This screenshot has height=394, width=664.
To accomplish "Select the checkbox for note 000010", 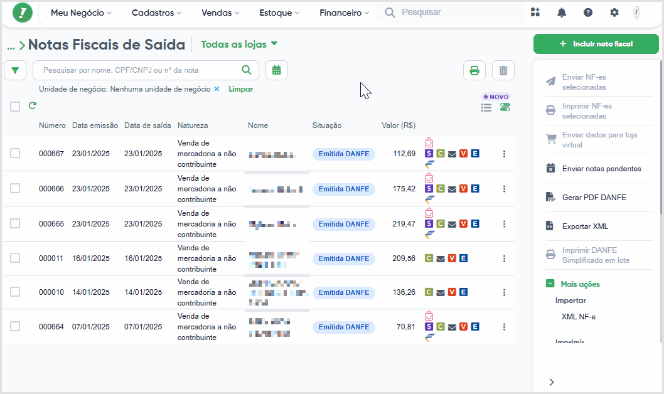I will (x=15, y=292).
